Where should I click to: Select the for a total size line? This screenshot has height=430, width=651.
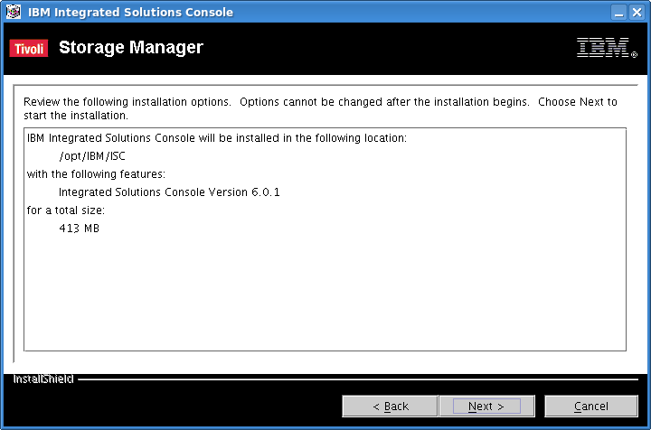[x=66, y=210]
